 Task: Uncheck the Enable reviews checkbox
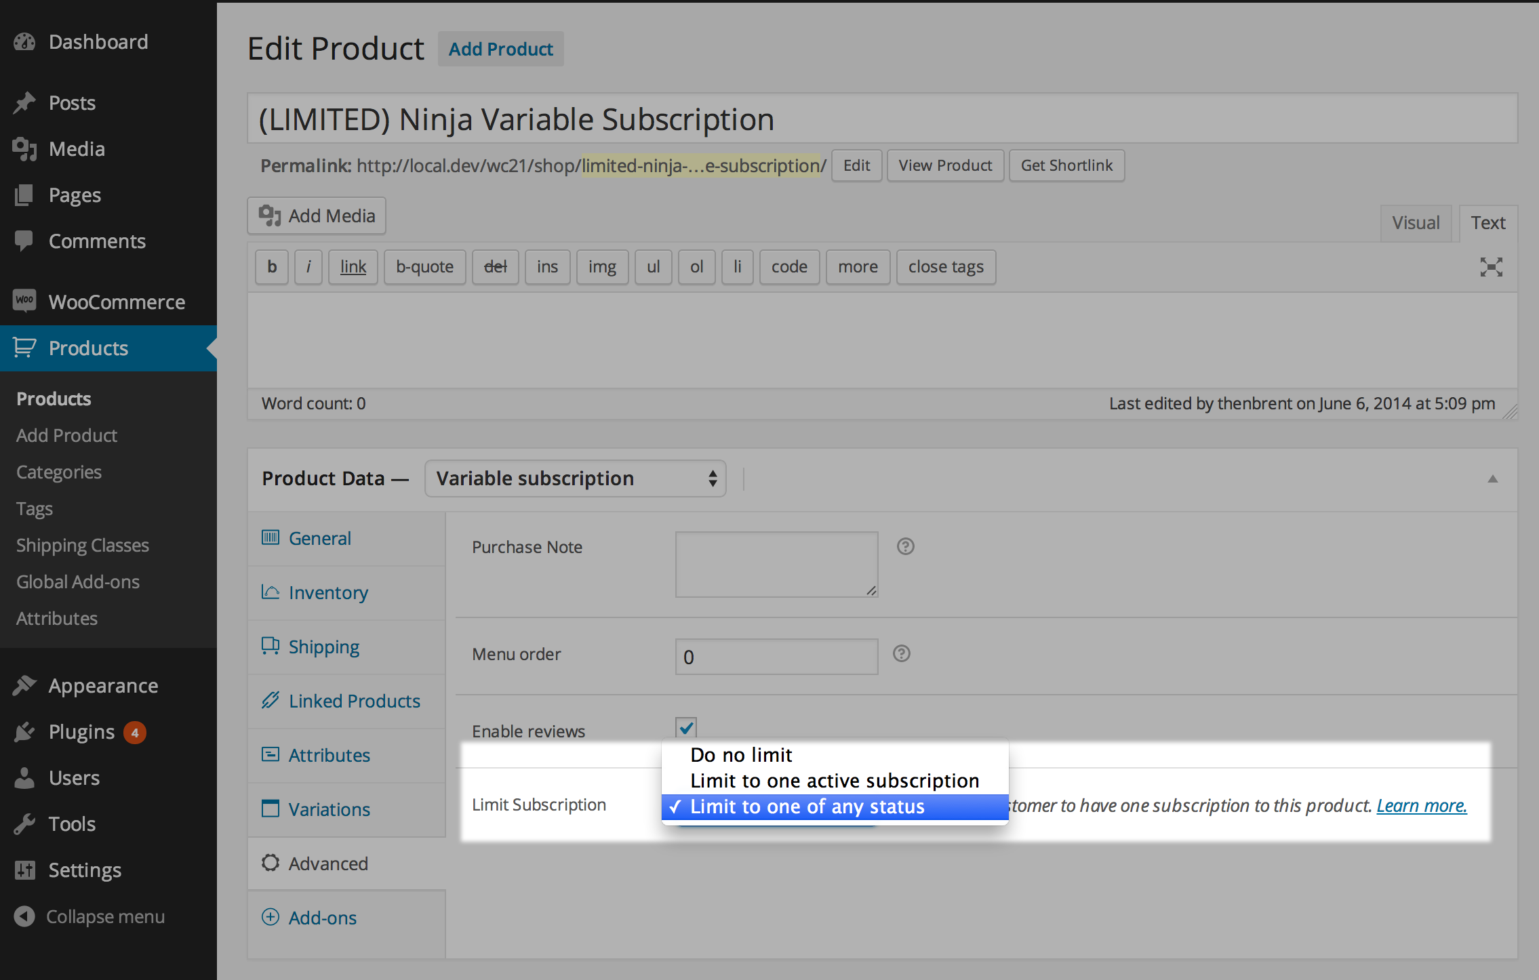[685, 728]
